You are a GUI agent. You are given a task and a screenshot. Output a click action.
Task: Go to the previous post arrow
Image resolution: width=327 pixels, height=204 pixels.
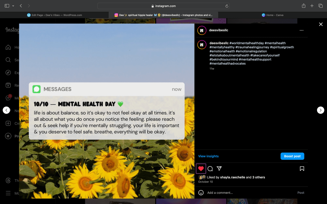pos(6,110)
